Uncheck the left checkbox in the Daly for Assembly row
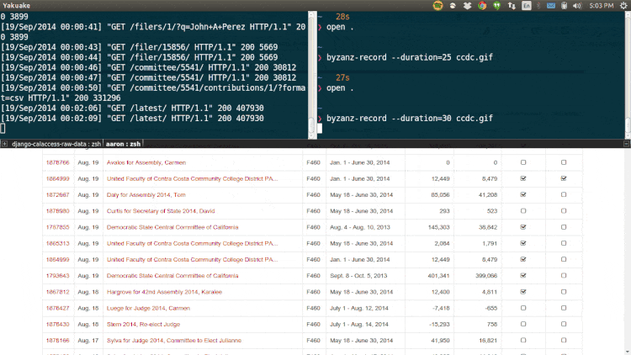Image resolution: width=631 pixels, height=355 pixels. pyautogui.click(x=523, y=194)
